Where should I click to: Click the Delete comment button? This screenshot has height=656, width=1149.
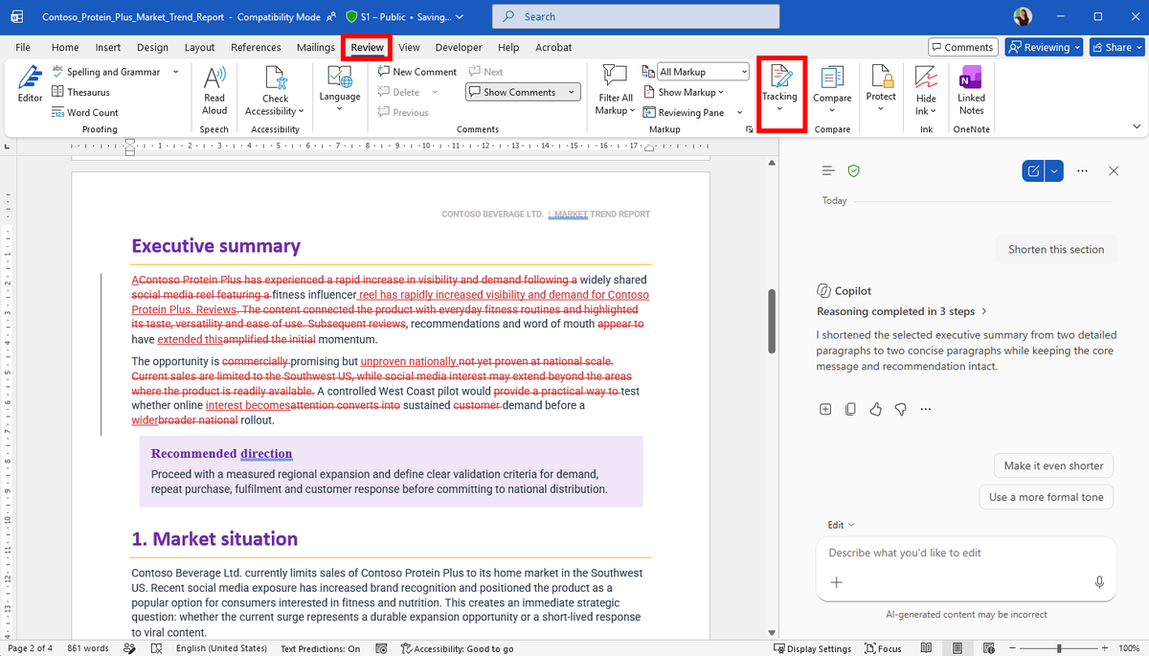point(398,92)
